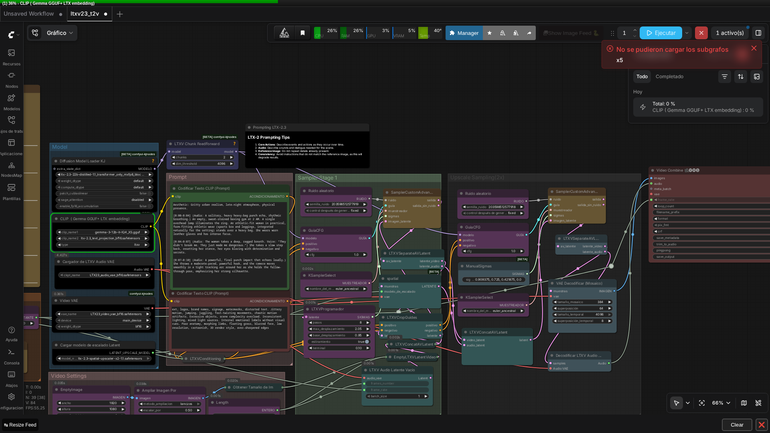Click the queue image preview icon
Image resolution: width=770 pixels, height=433 pixels.
[x=757, y=77]
